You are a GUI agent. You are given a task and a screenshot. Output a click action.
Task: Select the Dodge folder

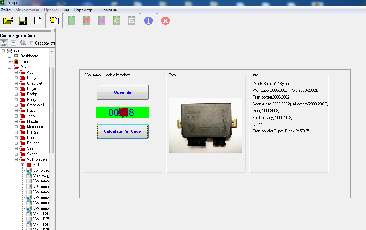click(32, 94)
